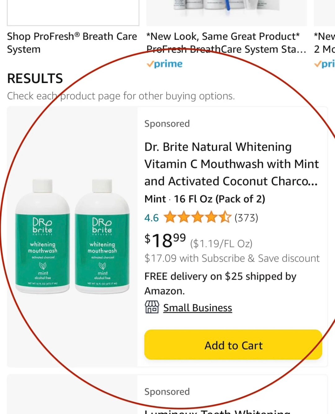Click the Small Business storefront icon
The height and width of the screenshot is (414, 335).
[x=152, y=307]
